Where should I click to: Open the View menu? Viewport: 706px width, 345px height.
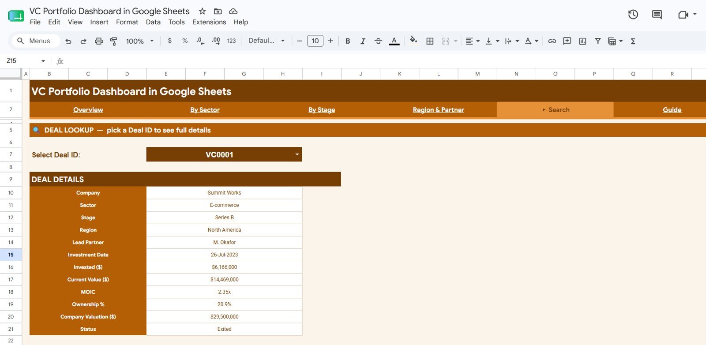pos(75,22)
